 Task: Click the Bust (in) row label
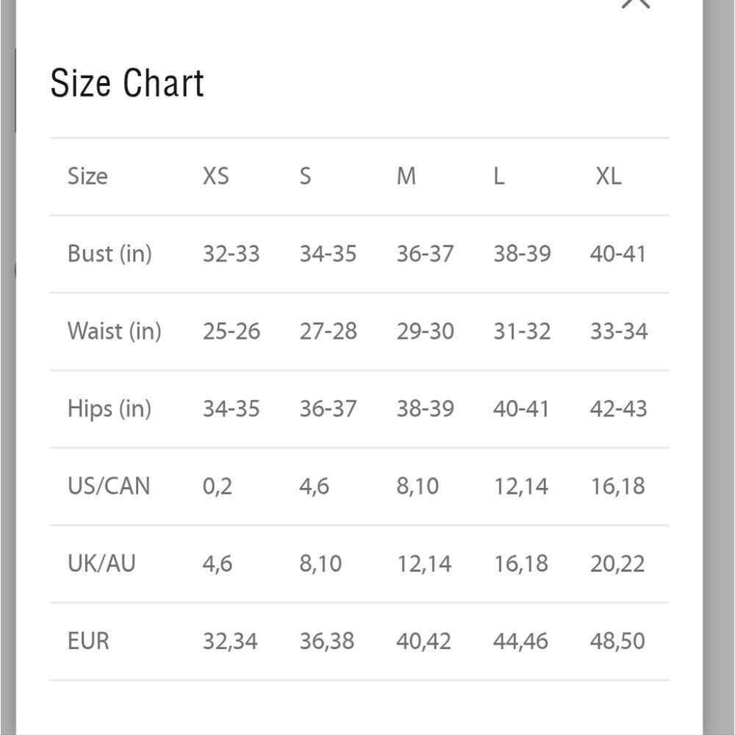coord(110,254)
